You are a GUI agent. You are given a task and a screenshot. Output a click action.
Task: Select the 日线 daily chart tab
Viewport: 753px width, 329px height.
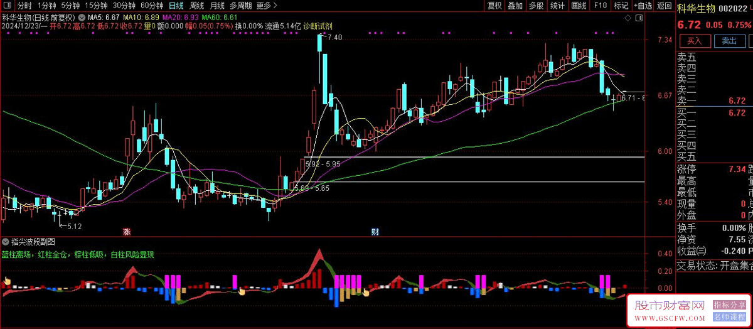point(176,6)
